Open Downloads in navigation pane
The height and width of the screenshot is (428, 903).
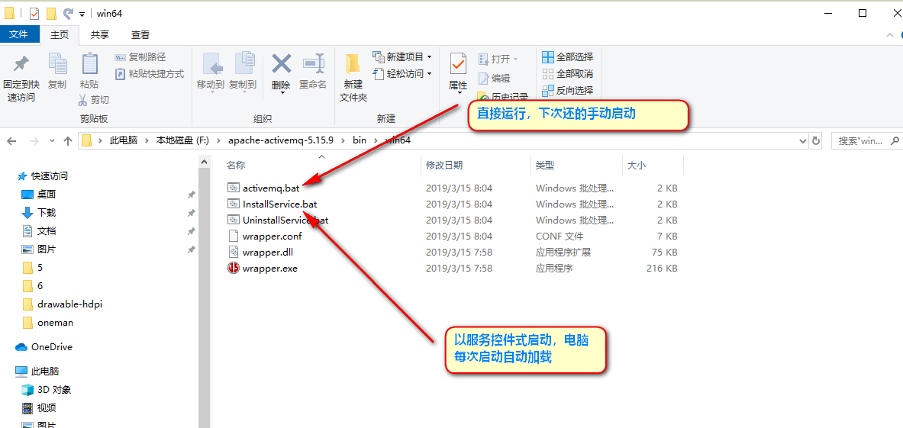(47, 213)
